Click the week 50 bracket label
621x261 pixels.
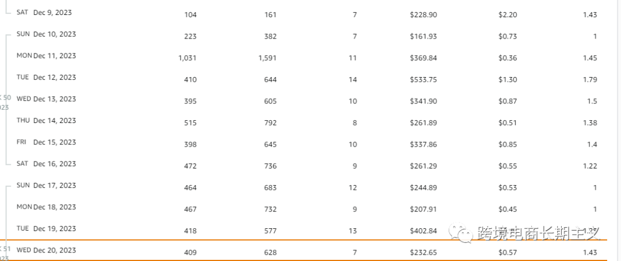6,102
